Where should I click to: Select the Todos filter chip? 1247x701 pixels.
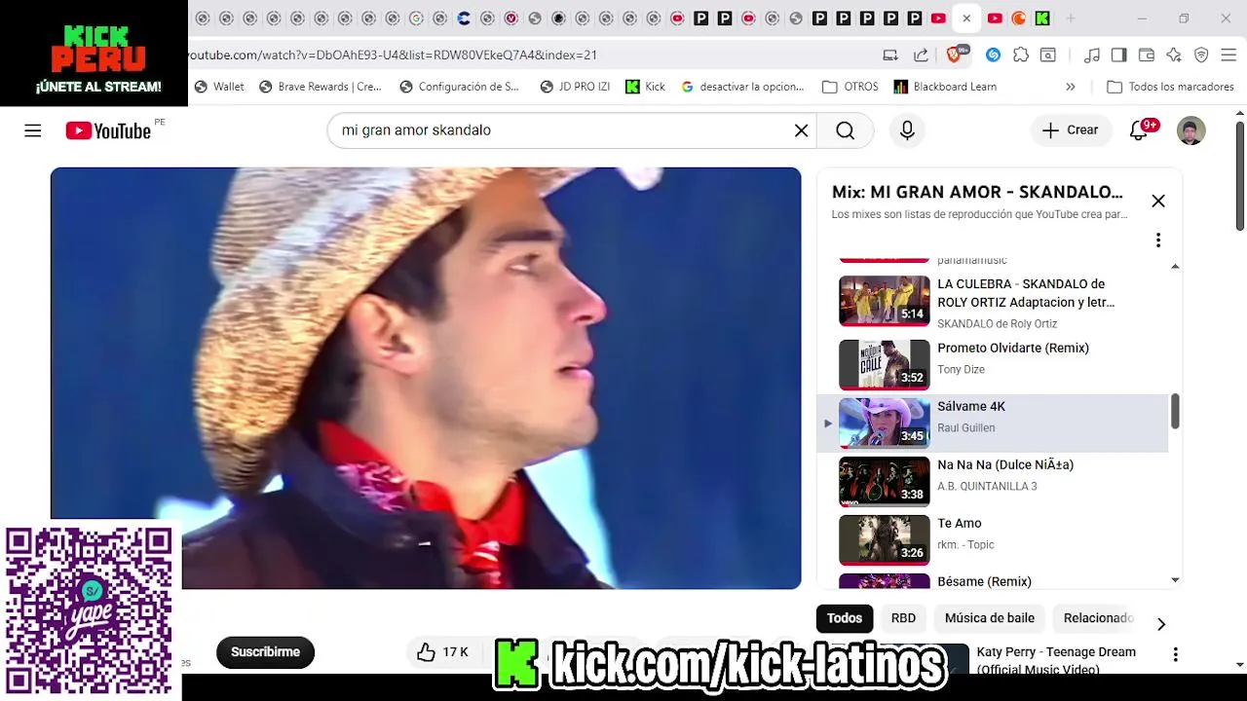pyautogui.click(x=845, y=618)
